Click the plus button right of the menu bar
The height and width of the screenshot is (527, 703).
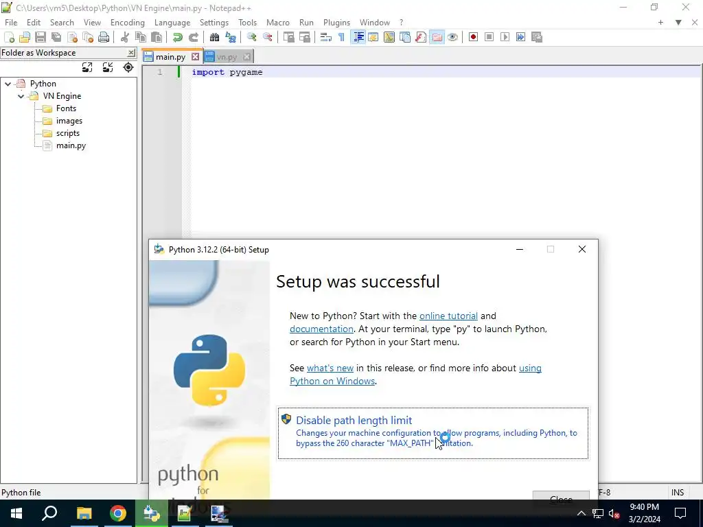pyautogui.click(x=660, y=23)
